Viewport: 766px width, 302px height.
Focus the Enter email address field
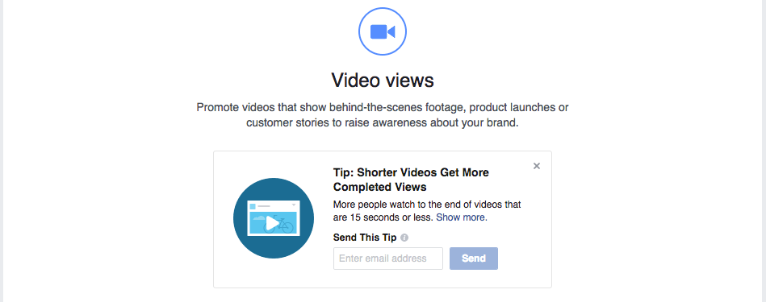click(388, 259)
